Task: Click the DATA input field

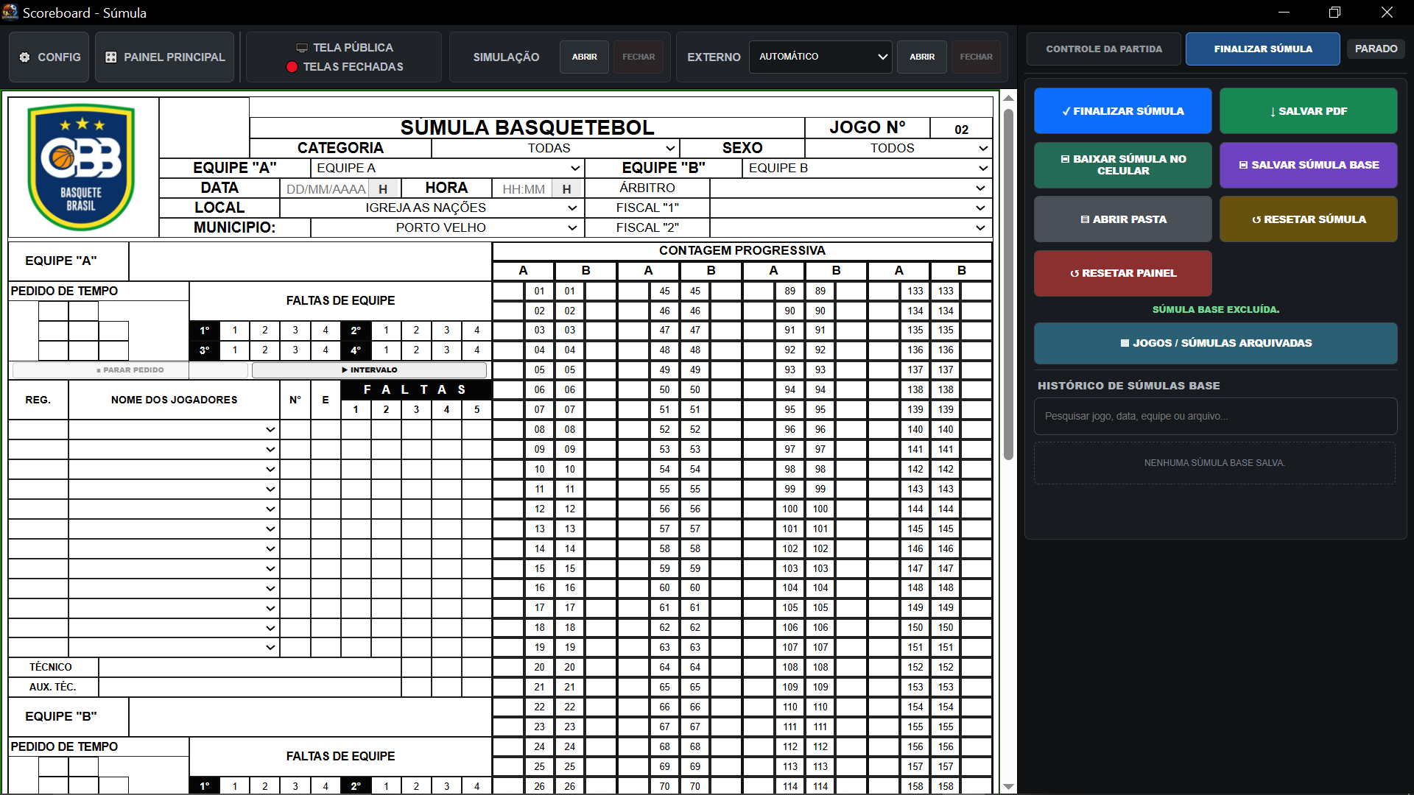Action: [325, 189]
